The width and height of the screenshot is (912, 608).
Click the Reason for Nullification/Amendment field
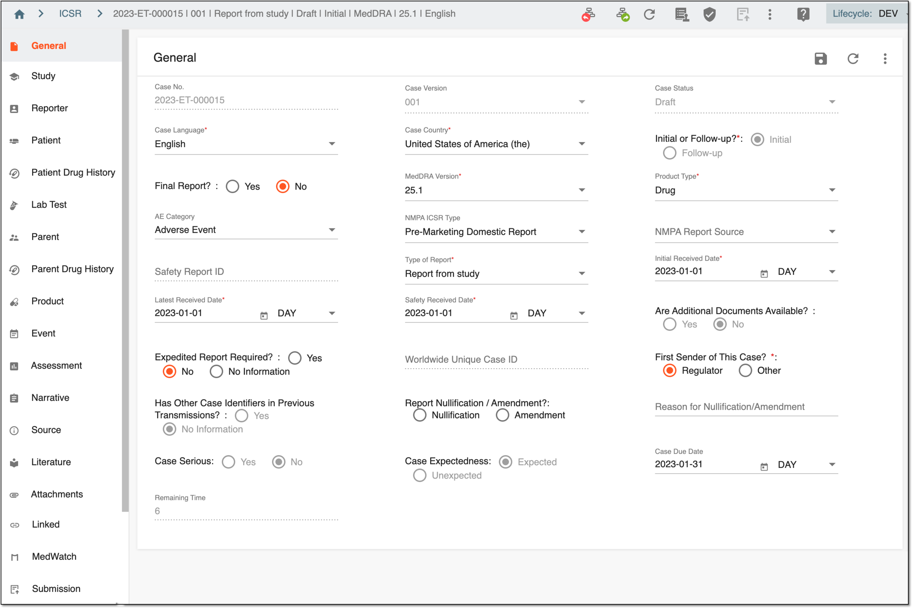[746, 407]
